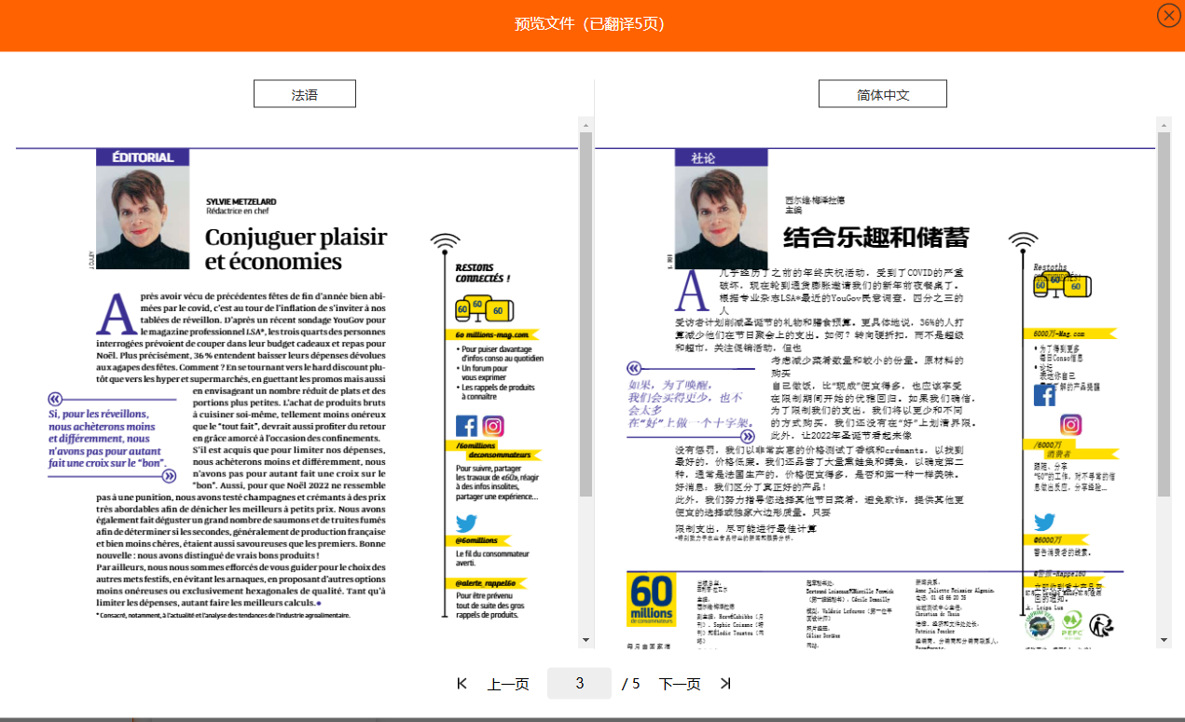Select the 简体中文 target language label

pos(883,94)
